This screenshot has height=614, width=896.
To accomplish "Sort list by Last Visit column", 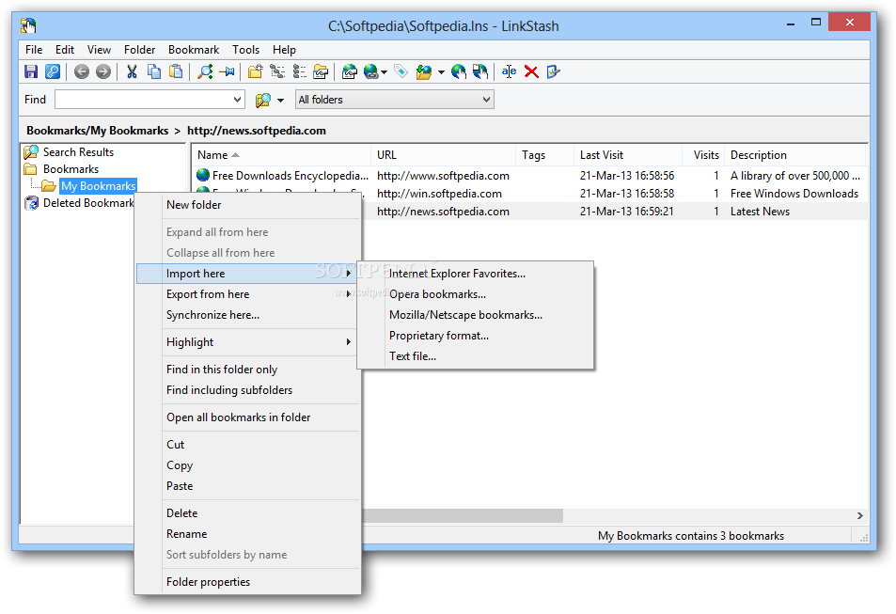I will [627, 155].
